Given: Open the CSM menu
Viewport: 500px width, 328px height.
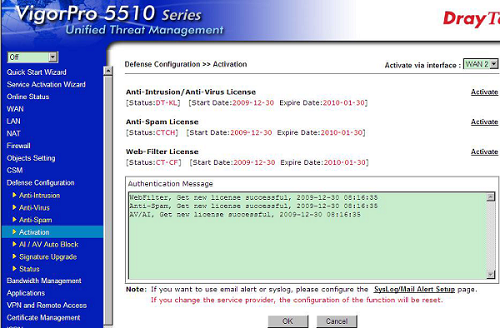Looking at the screenshot, I should click(15, 171).
